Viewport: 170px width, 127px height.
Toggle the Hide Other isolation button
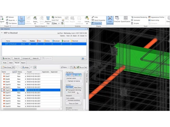pyautogui.click(x=78, y=87)
